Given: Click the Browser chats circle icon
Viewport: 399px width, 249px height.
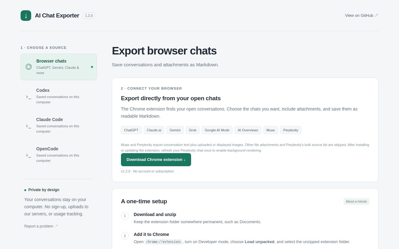Looking at the screenshot, I should tap(29, 67).
